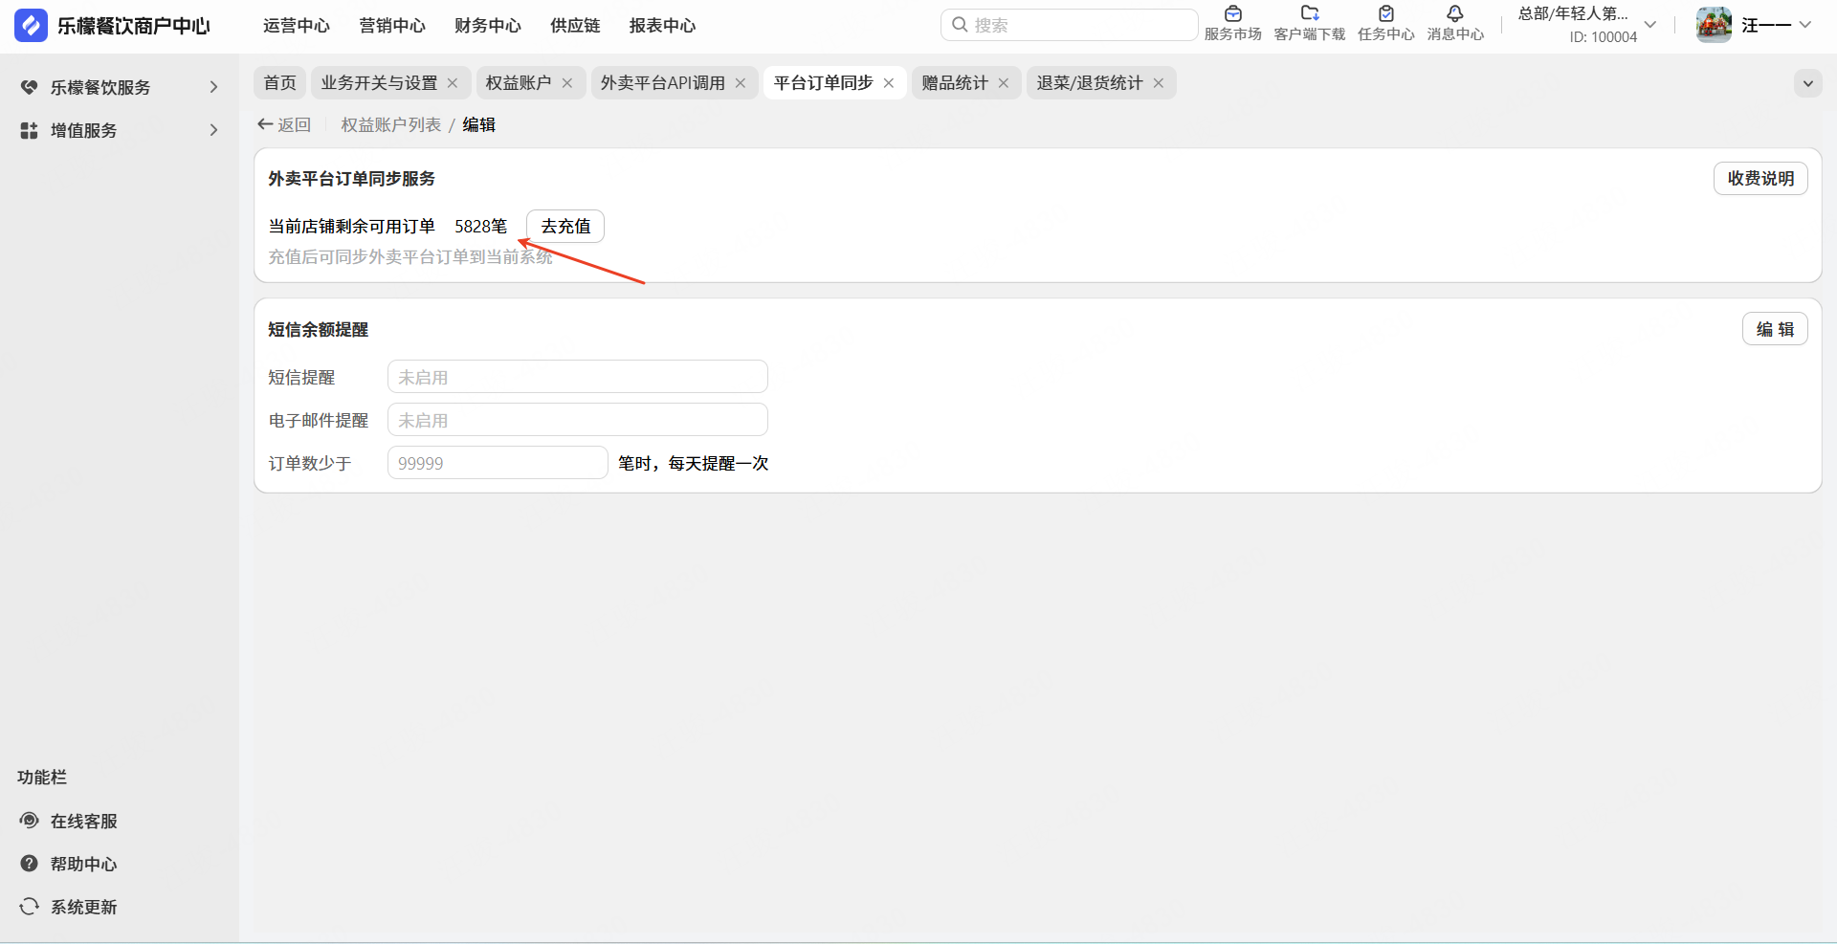Close the 业务开关与设置 tab
1837x944 pixels.
click(x=453, y=83)
